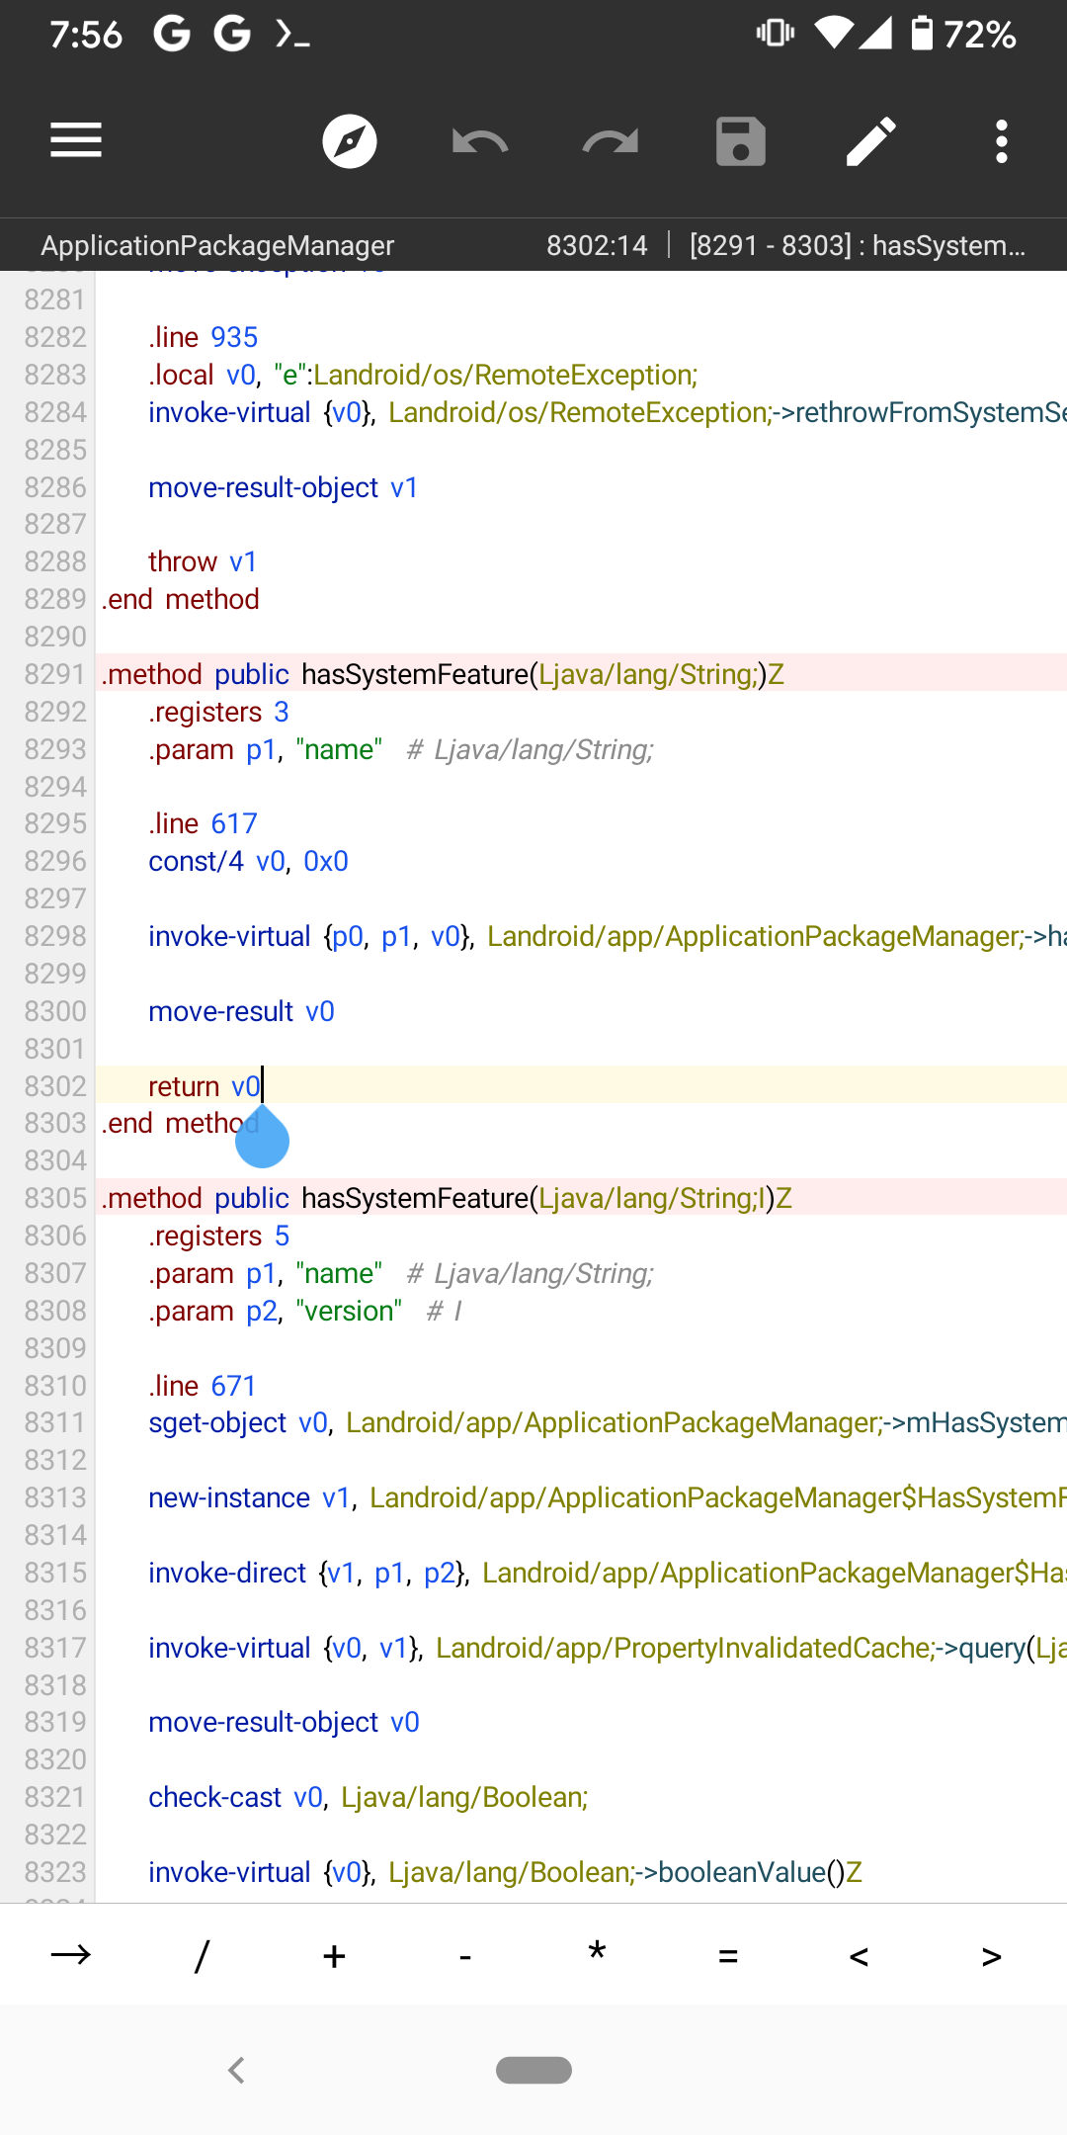Tap the greater-than symbol key
This screenshot has width=1067, height=2135.
(x=991, y=1955)
